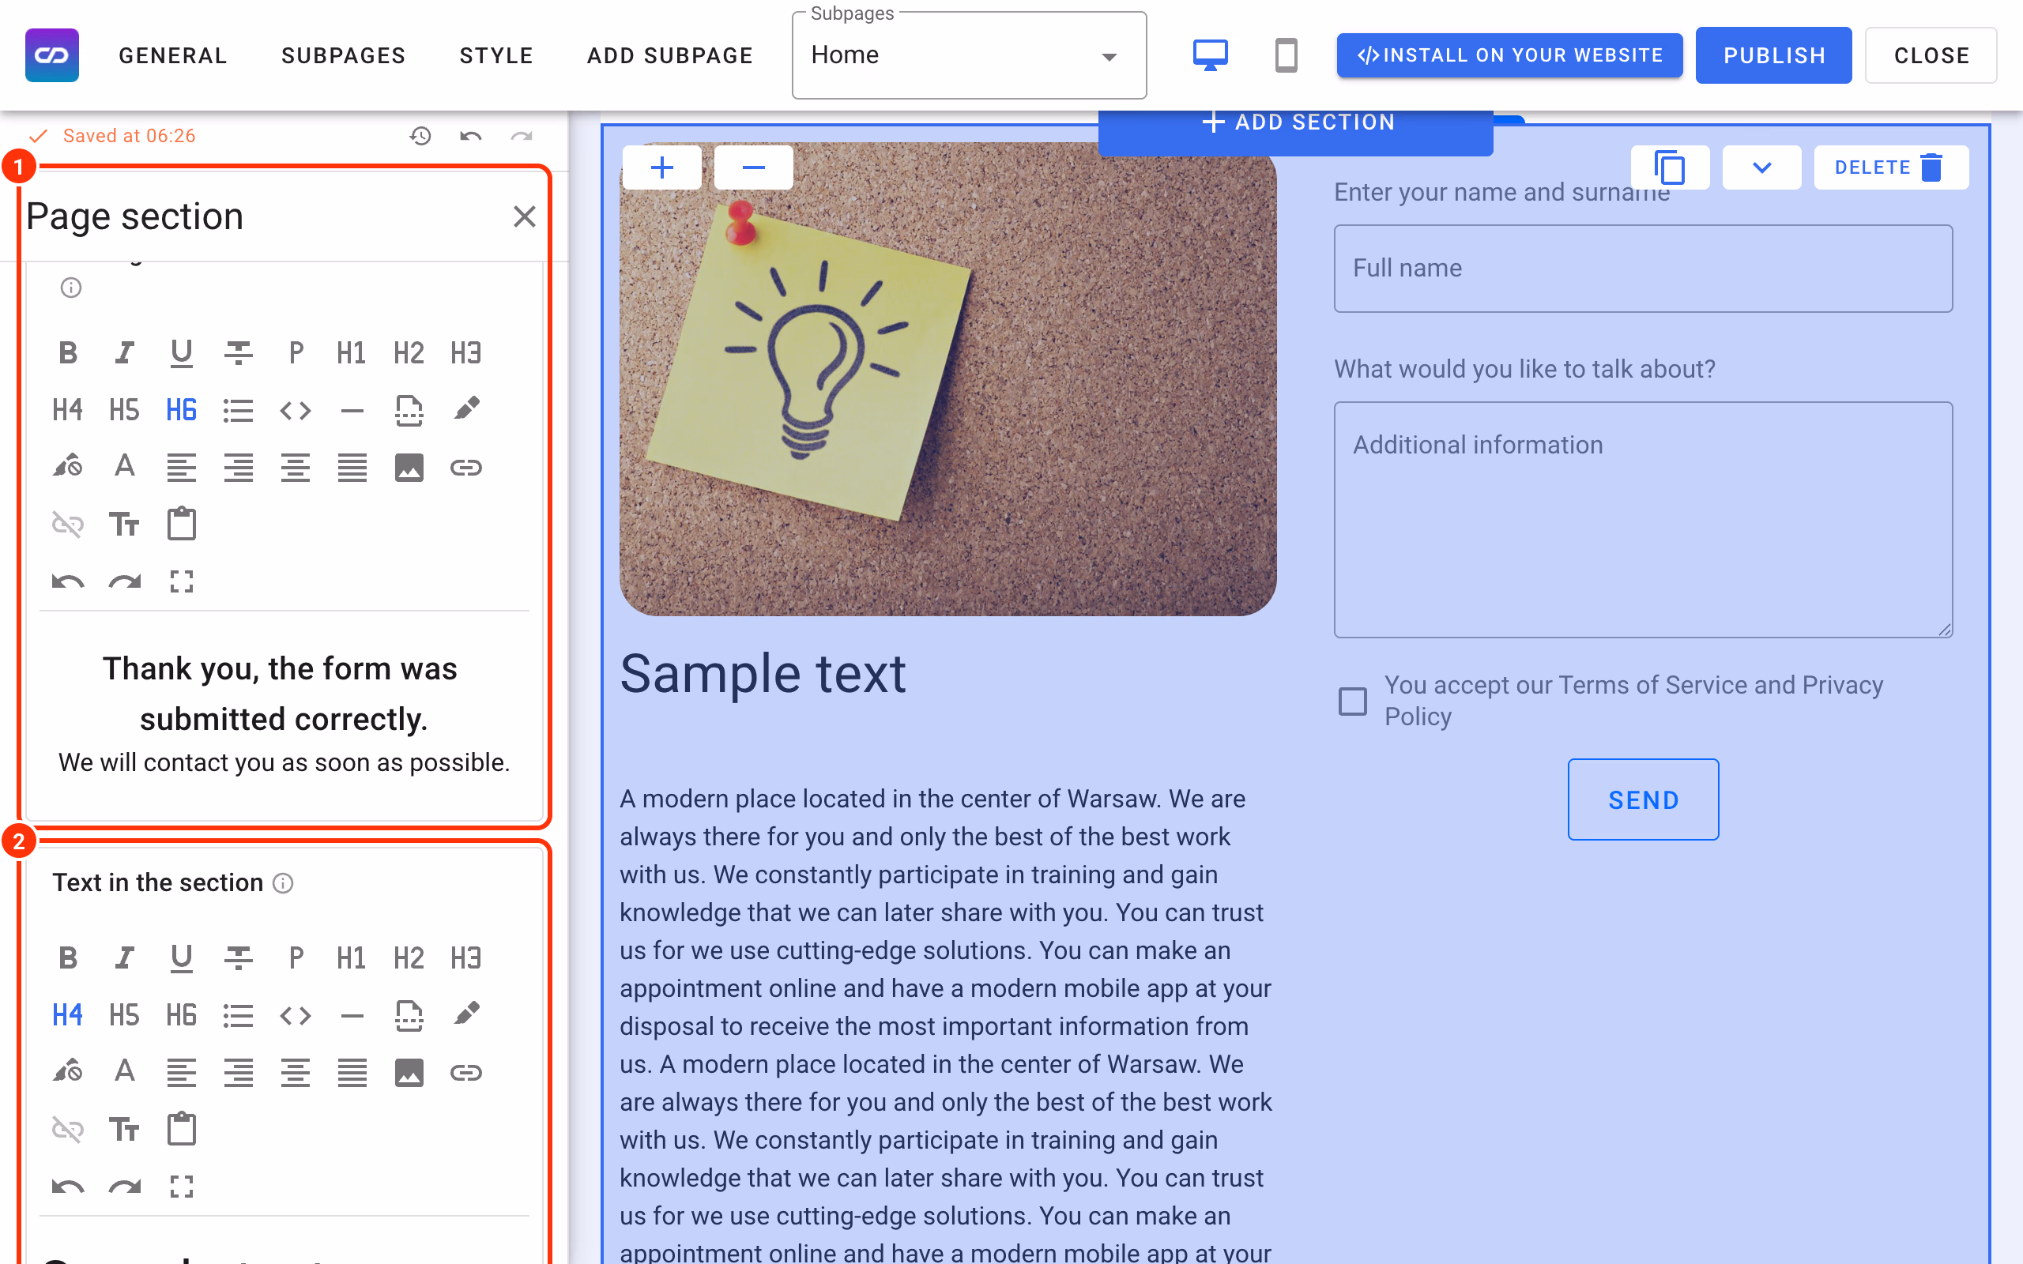
Task: Delete the selected section
Action: [x=1890, y=167]
